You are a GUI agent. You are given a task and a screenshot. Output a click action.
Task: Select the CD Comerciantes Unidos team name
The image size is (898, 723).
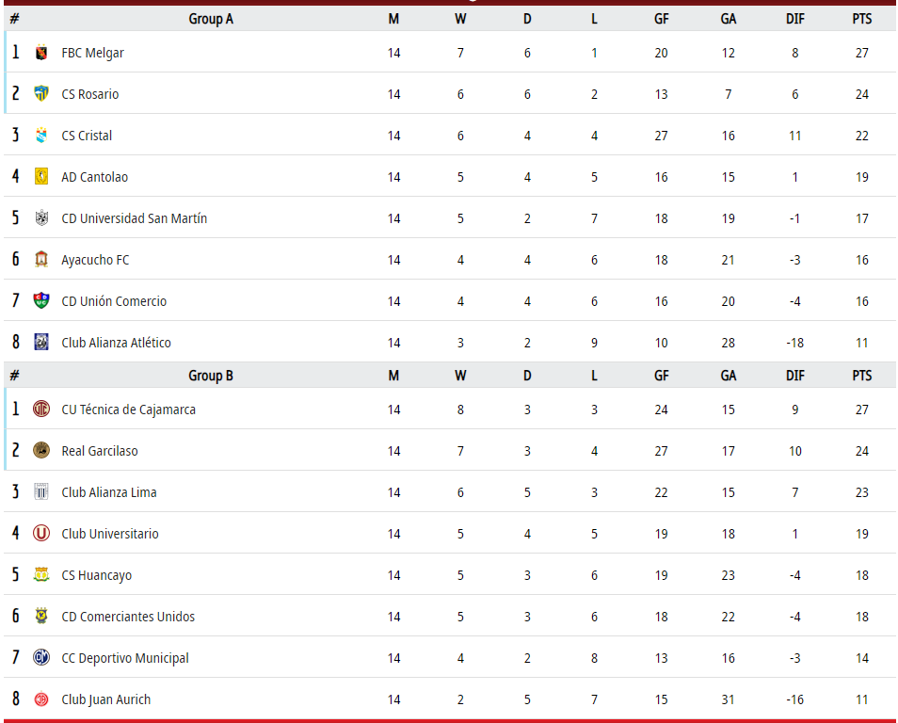click(128, 617)
